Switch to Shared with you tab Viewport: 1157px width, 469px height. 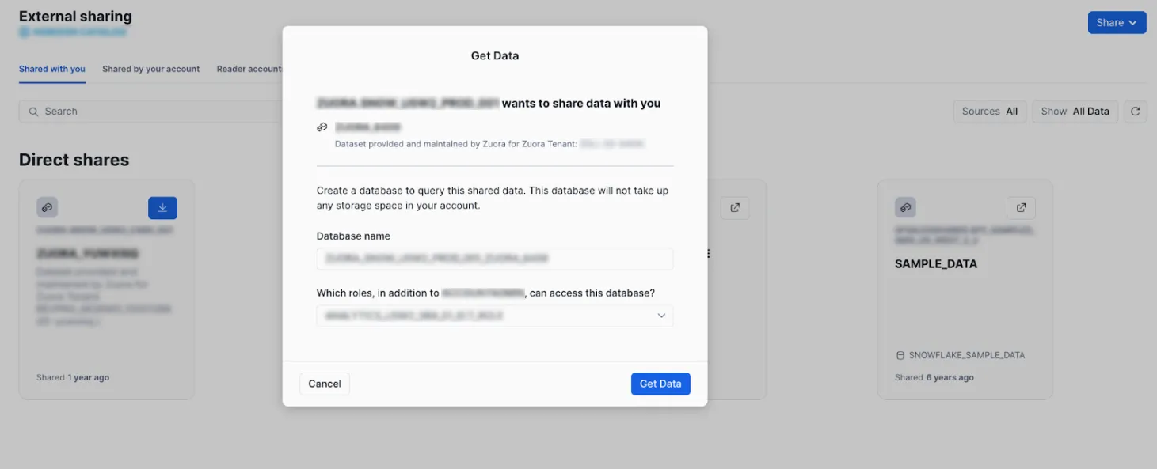(x=52, y=69)
